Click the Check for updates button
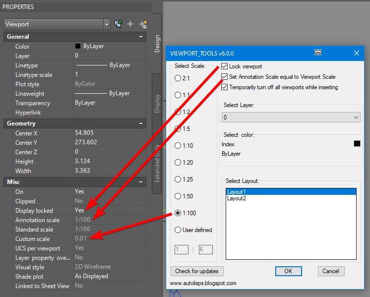Image resolution: width=370 pixels, height=297 pixels. pos(197,271)
